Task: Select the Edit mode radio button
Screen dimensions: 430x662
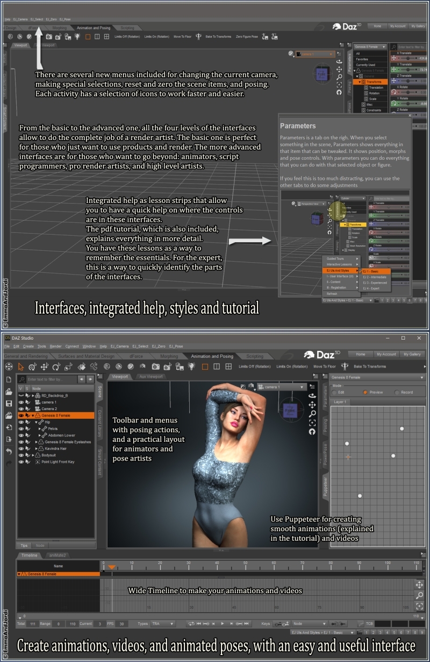Action: coord(334,392)
